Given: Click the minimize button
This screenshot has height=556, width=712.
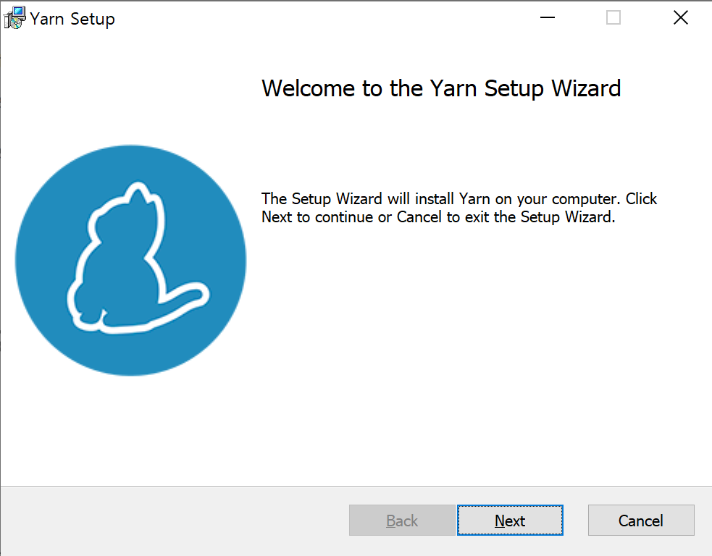Looking at the screenshot, I should pos(547,17).
